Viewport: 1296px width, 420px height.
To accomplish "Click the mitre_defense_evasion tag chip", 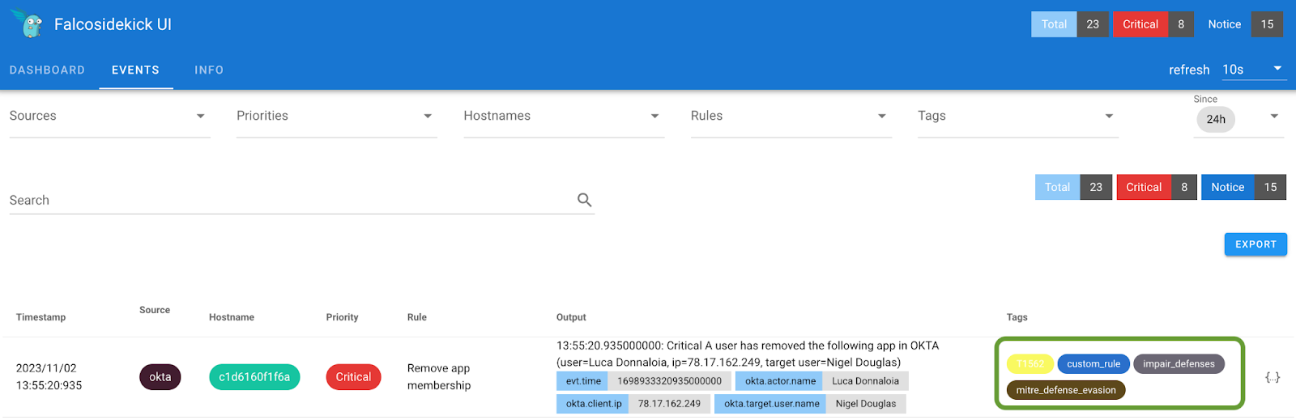I will pos(1065,390).
